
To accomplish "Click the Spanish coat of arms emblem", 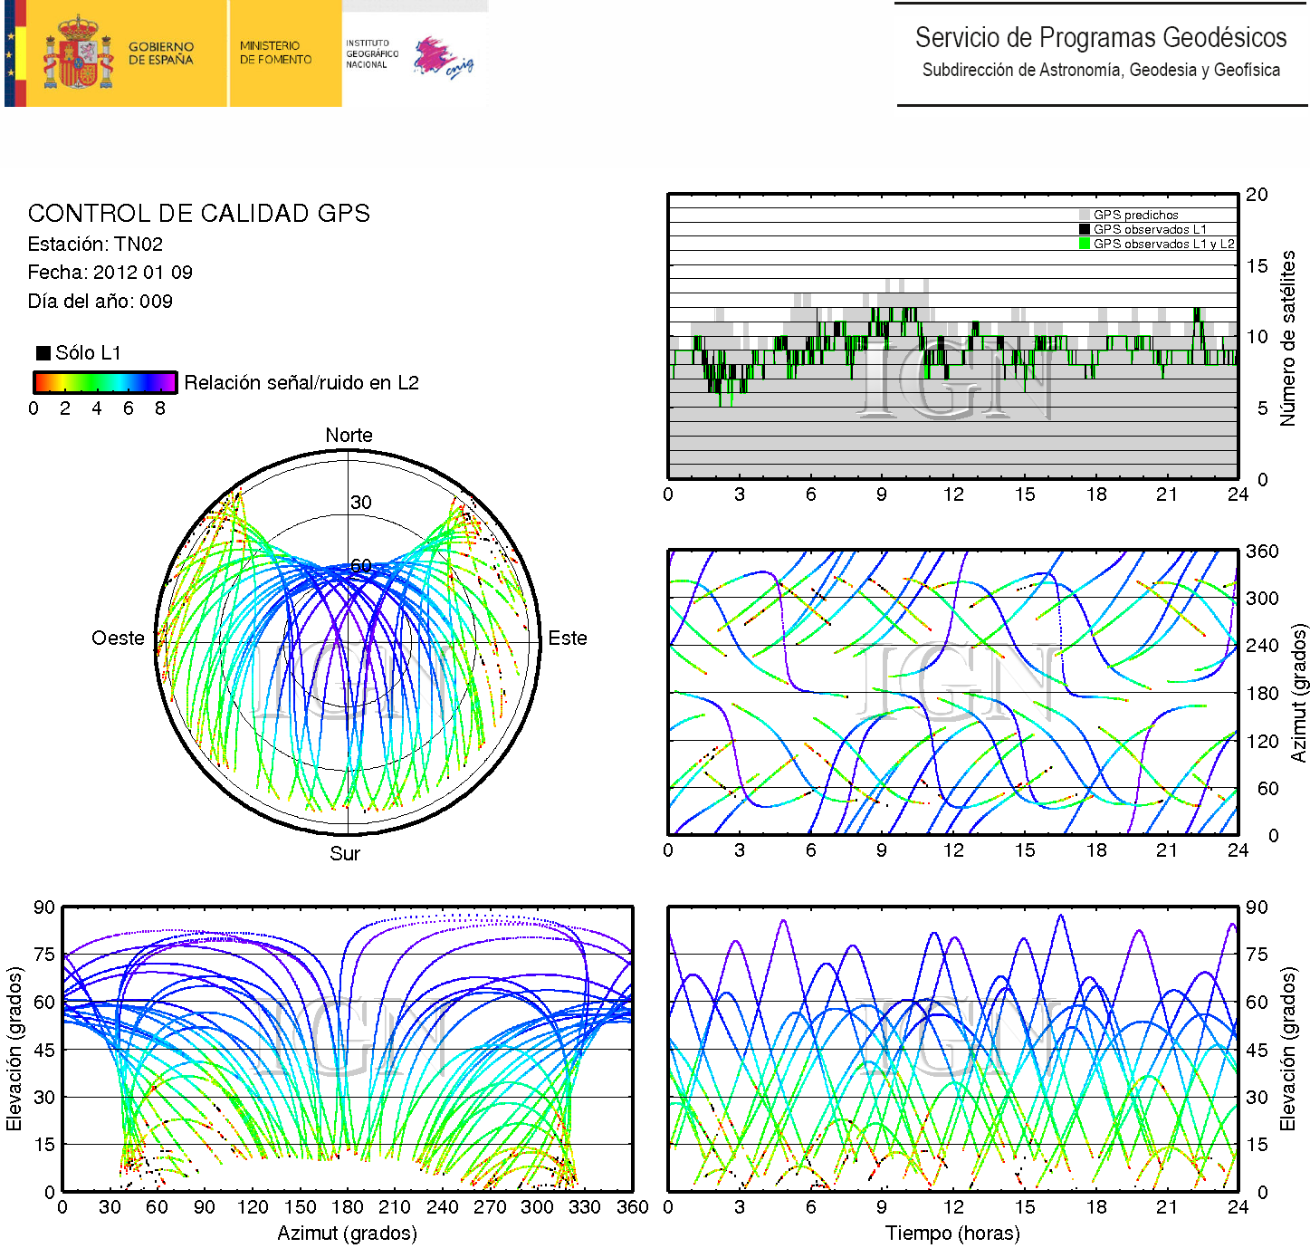I will 78,53.
